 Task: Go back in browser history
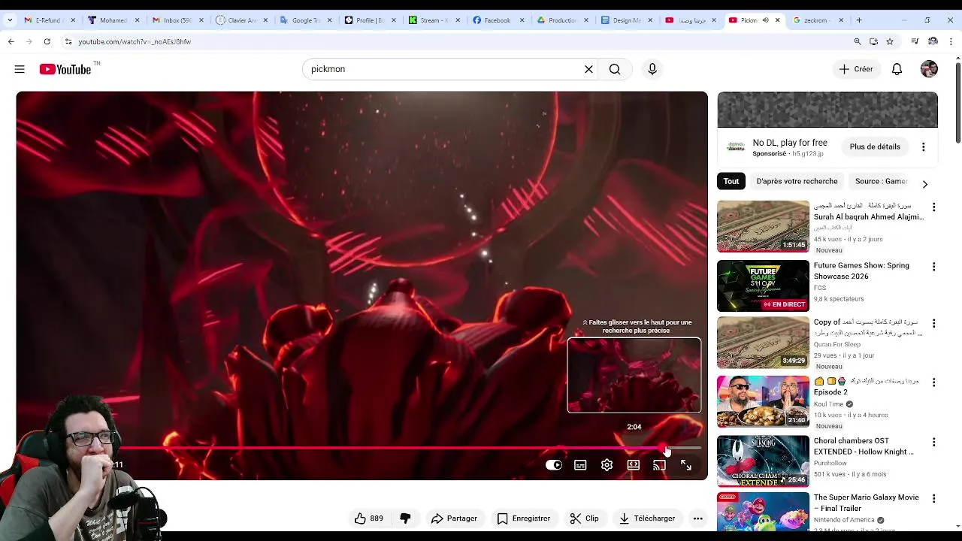[11, 41]
